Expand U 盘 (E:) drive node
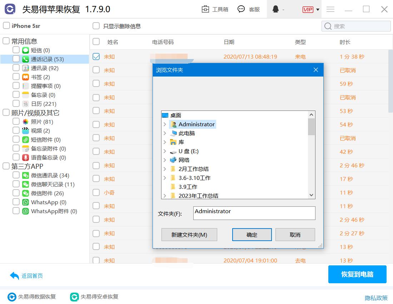This screenshot has height=304, width=393. 164,151
